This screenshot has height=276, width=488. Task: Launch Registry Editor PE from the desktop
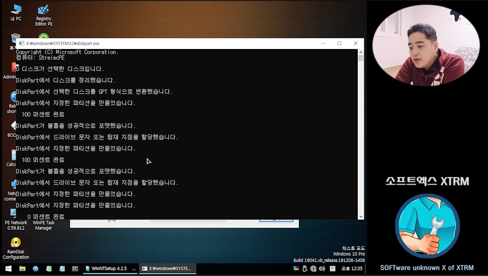[x=44, y=15]
